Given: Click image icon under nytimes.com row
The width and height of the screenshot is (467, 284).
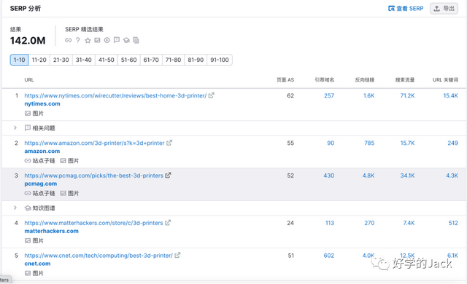Looking at the screenshot, I should pos(28,113).
